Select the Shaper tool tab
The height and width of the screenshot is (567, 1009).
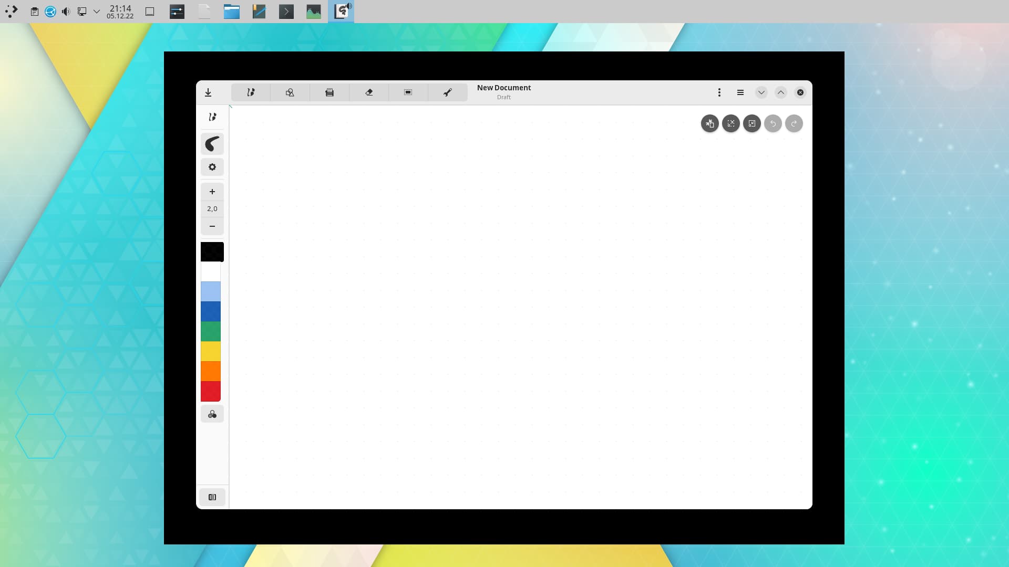click(x=290, y=92)
